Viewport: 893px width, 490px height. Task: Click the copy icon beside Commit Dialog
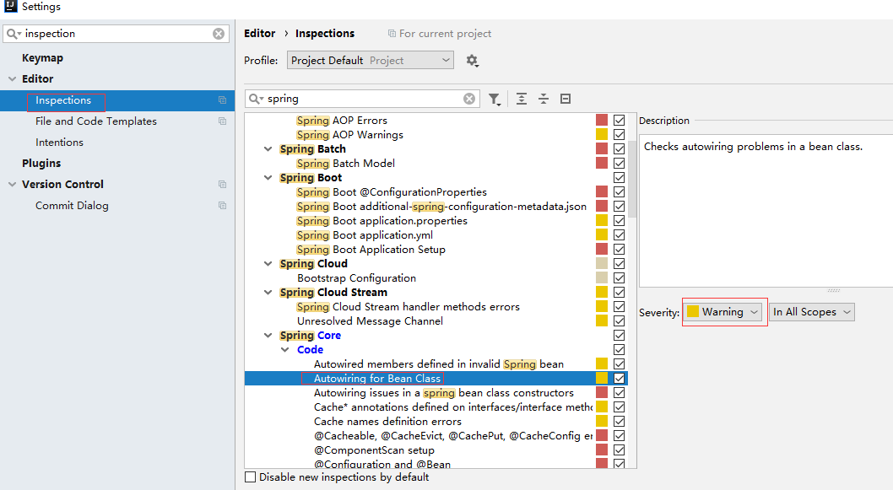point(223,206)
